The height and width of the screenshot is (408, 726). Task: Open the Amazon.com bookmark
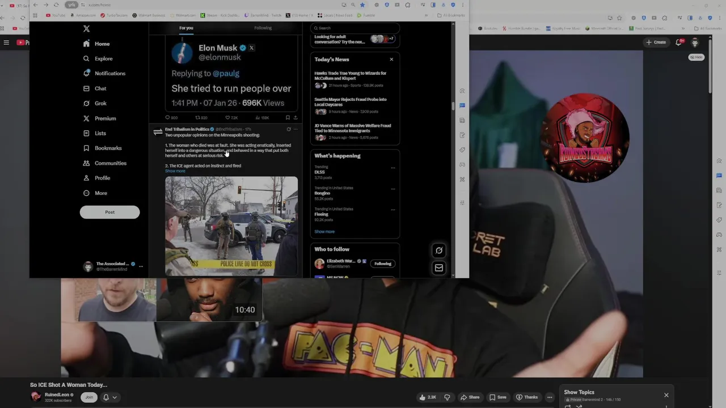83,15
